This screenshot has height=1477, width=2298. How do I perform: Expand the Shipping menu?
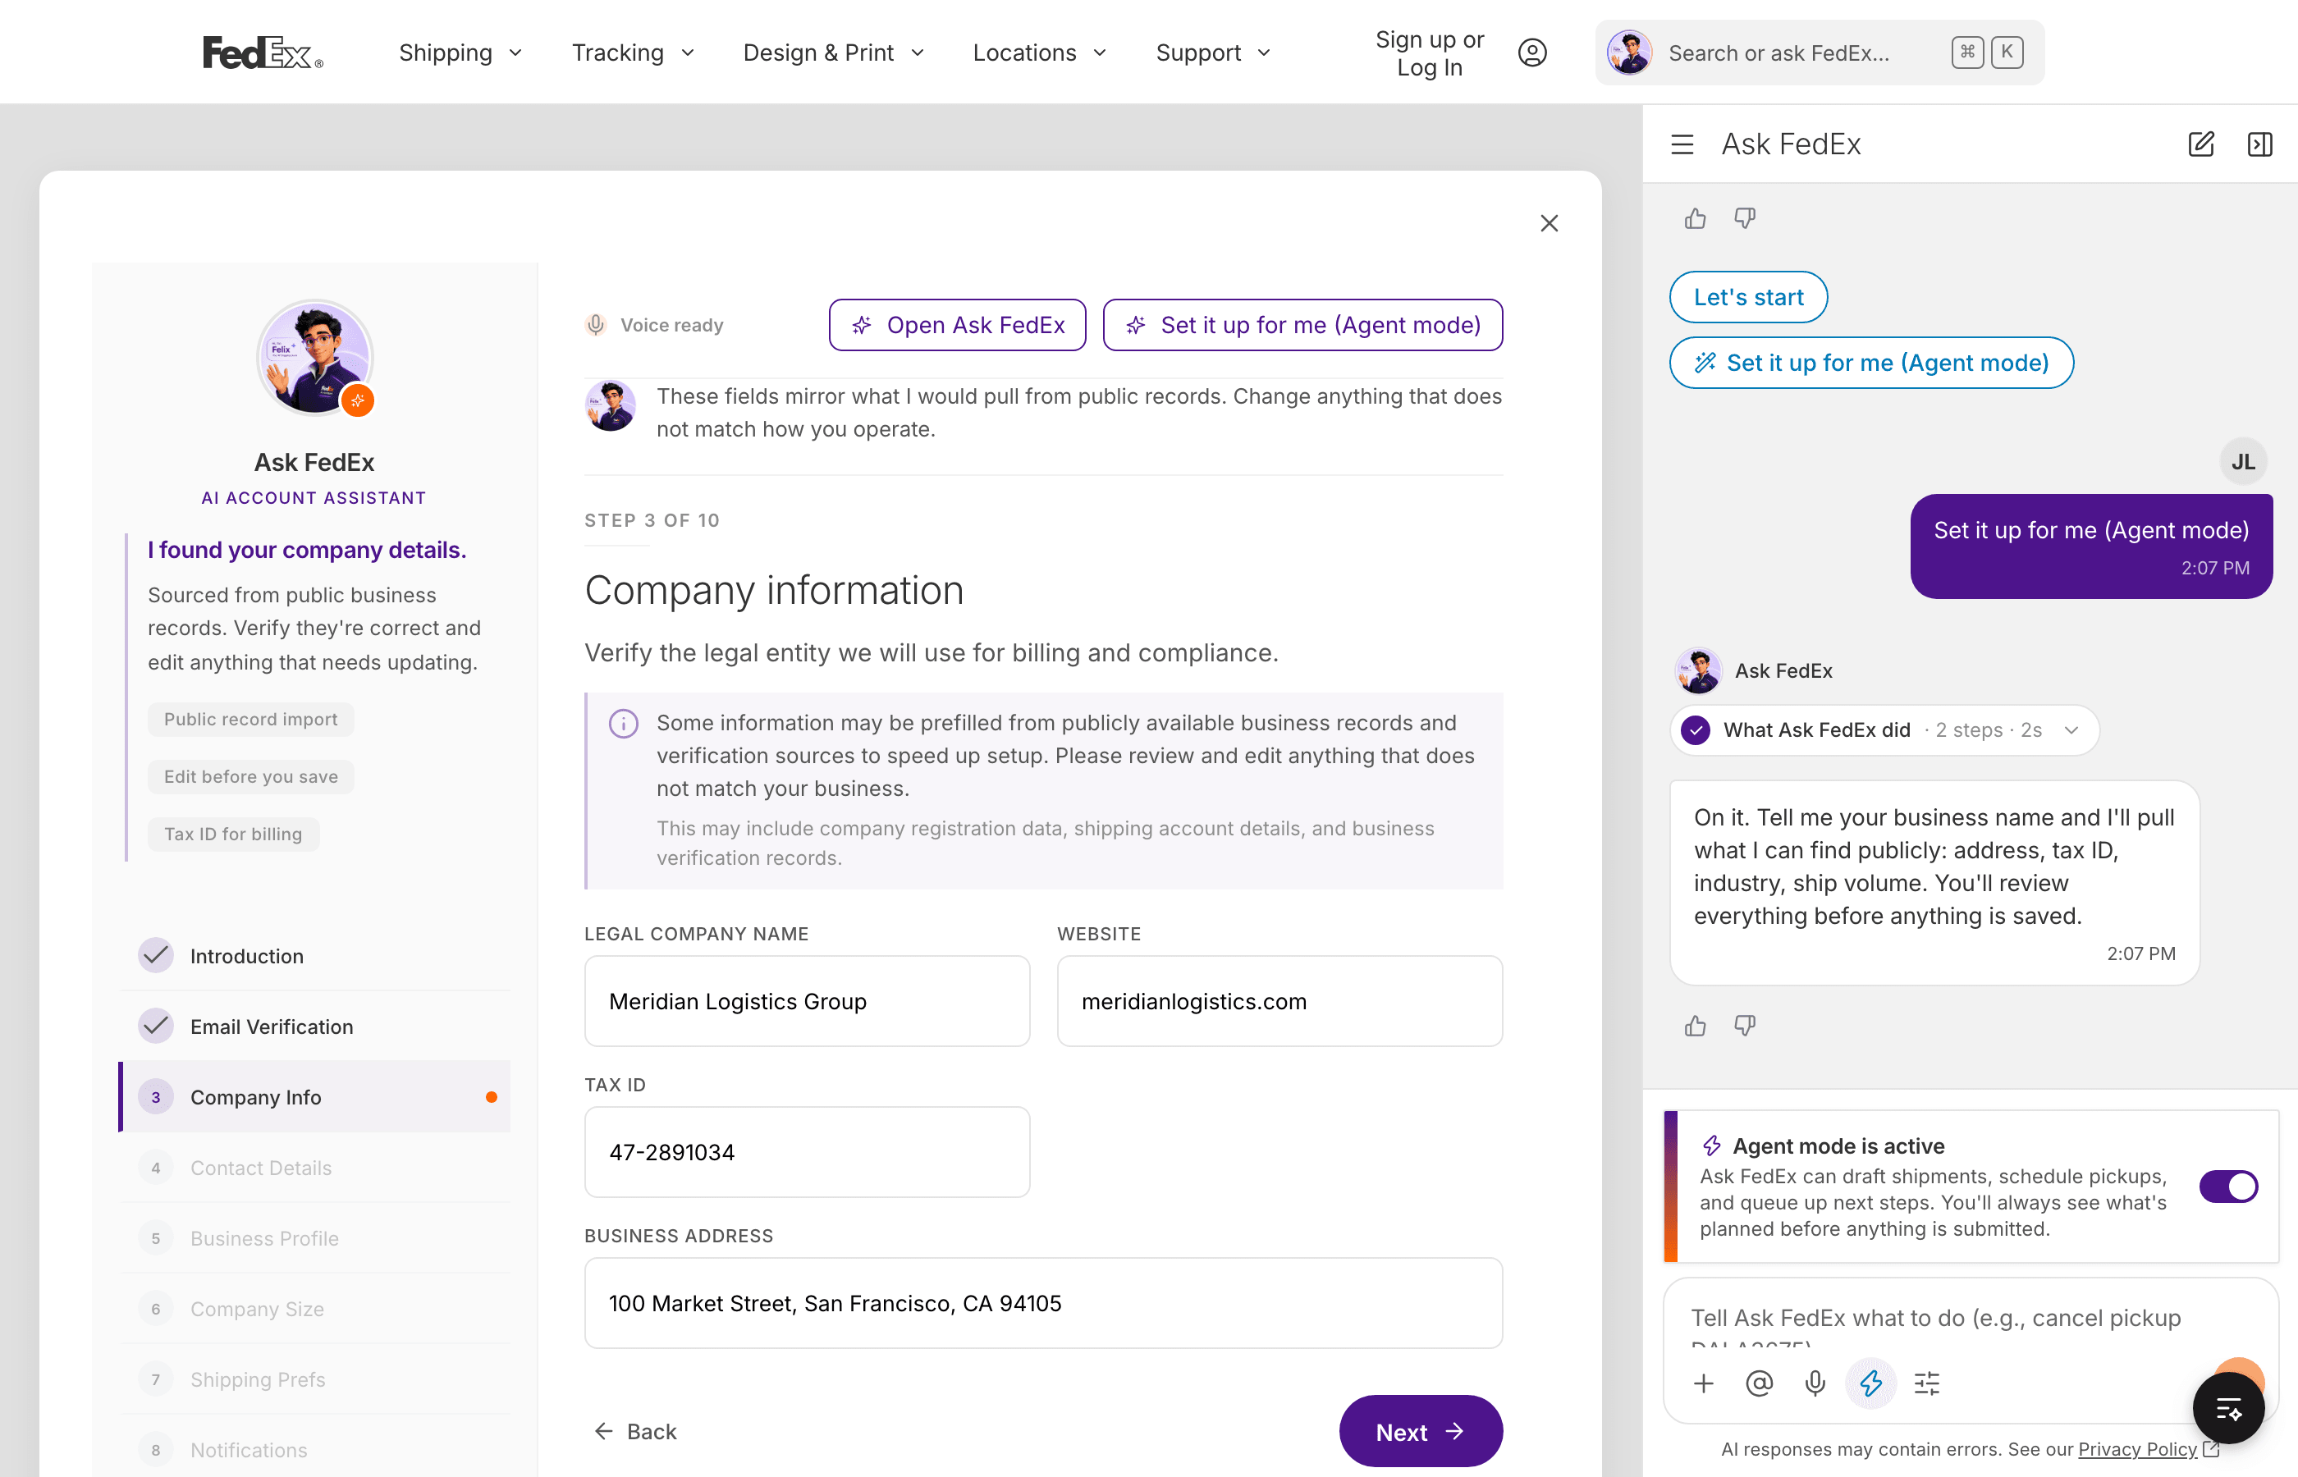460,53
